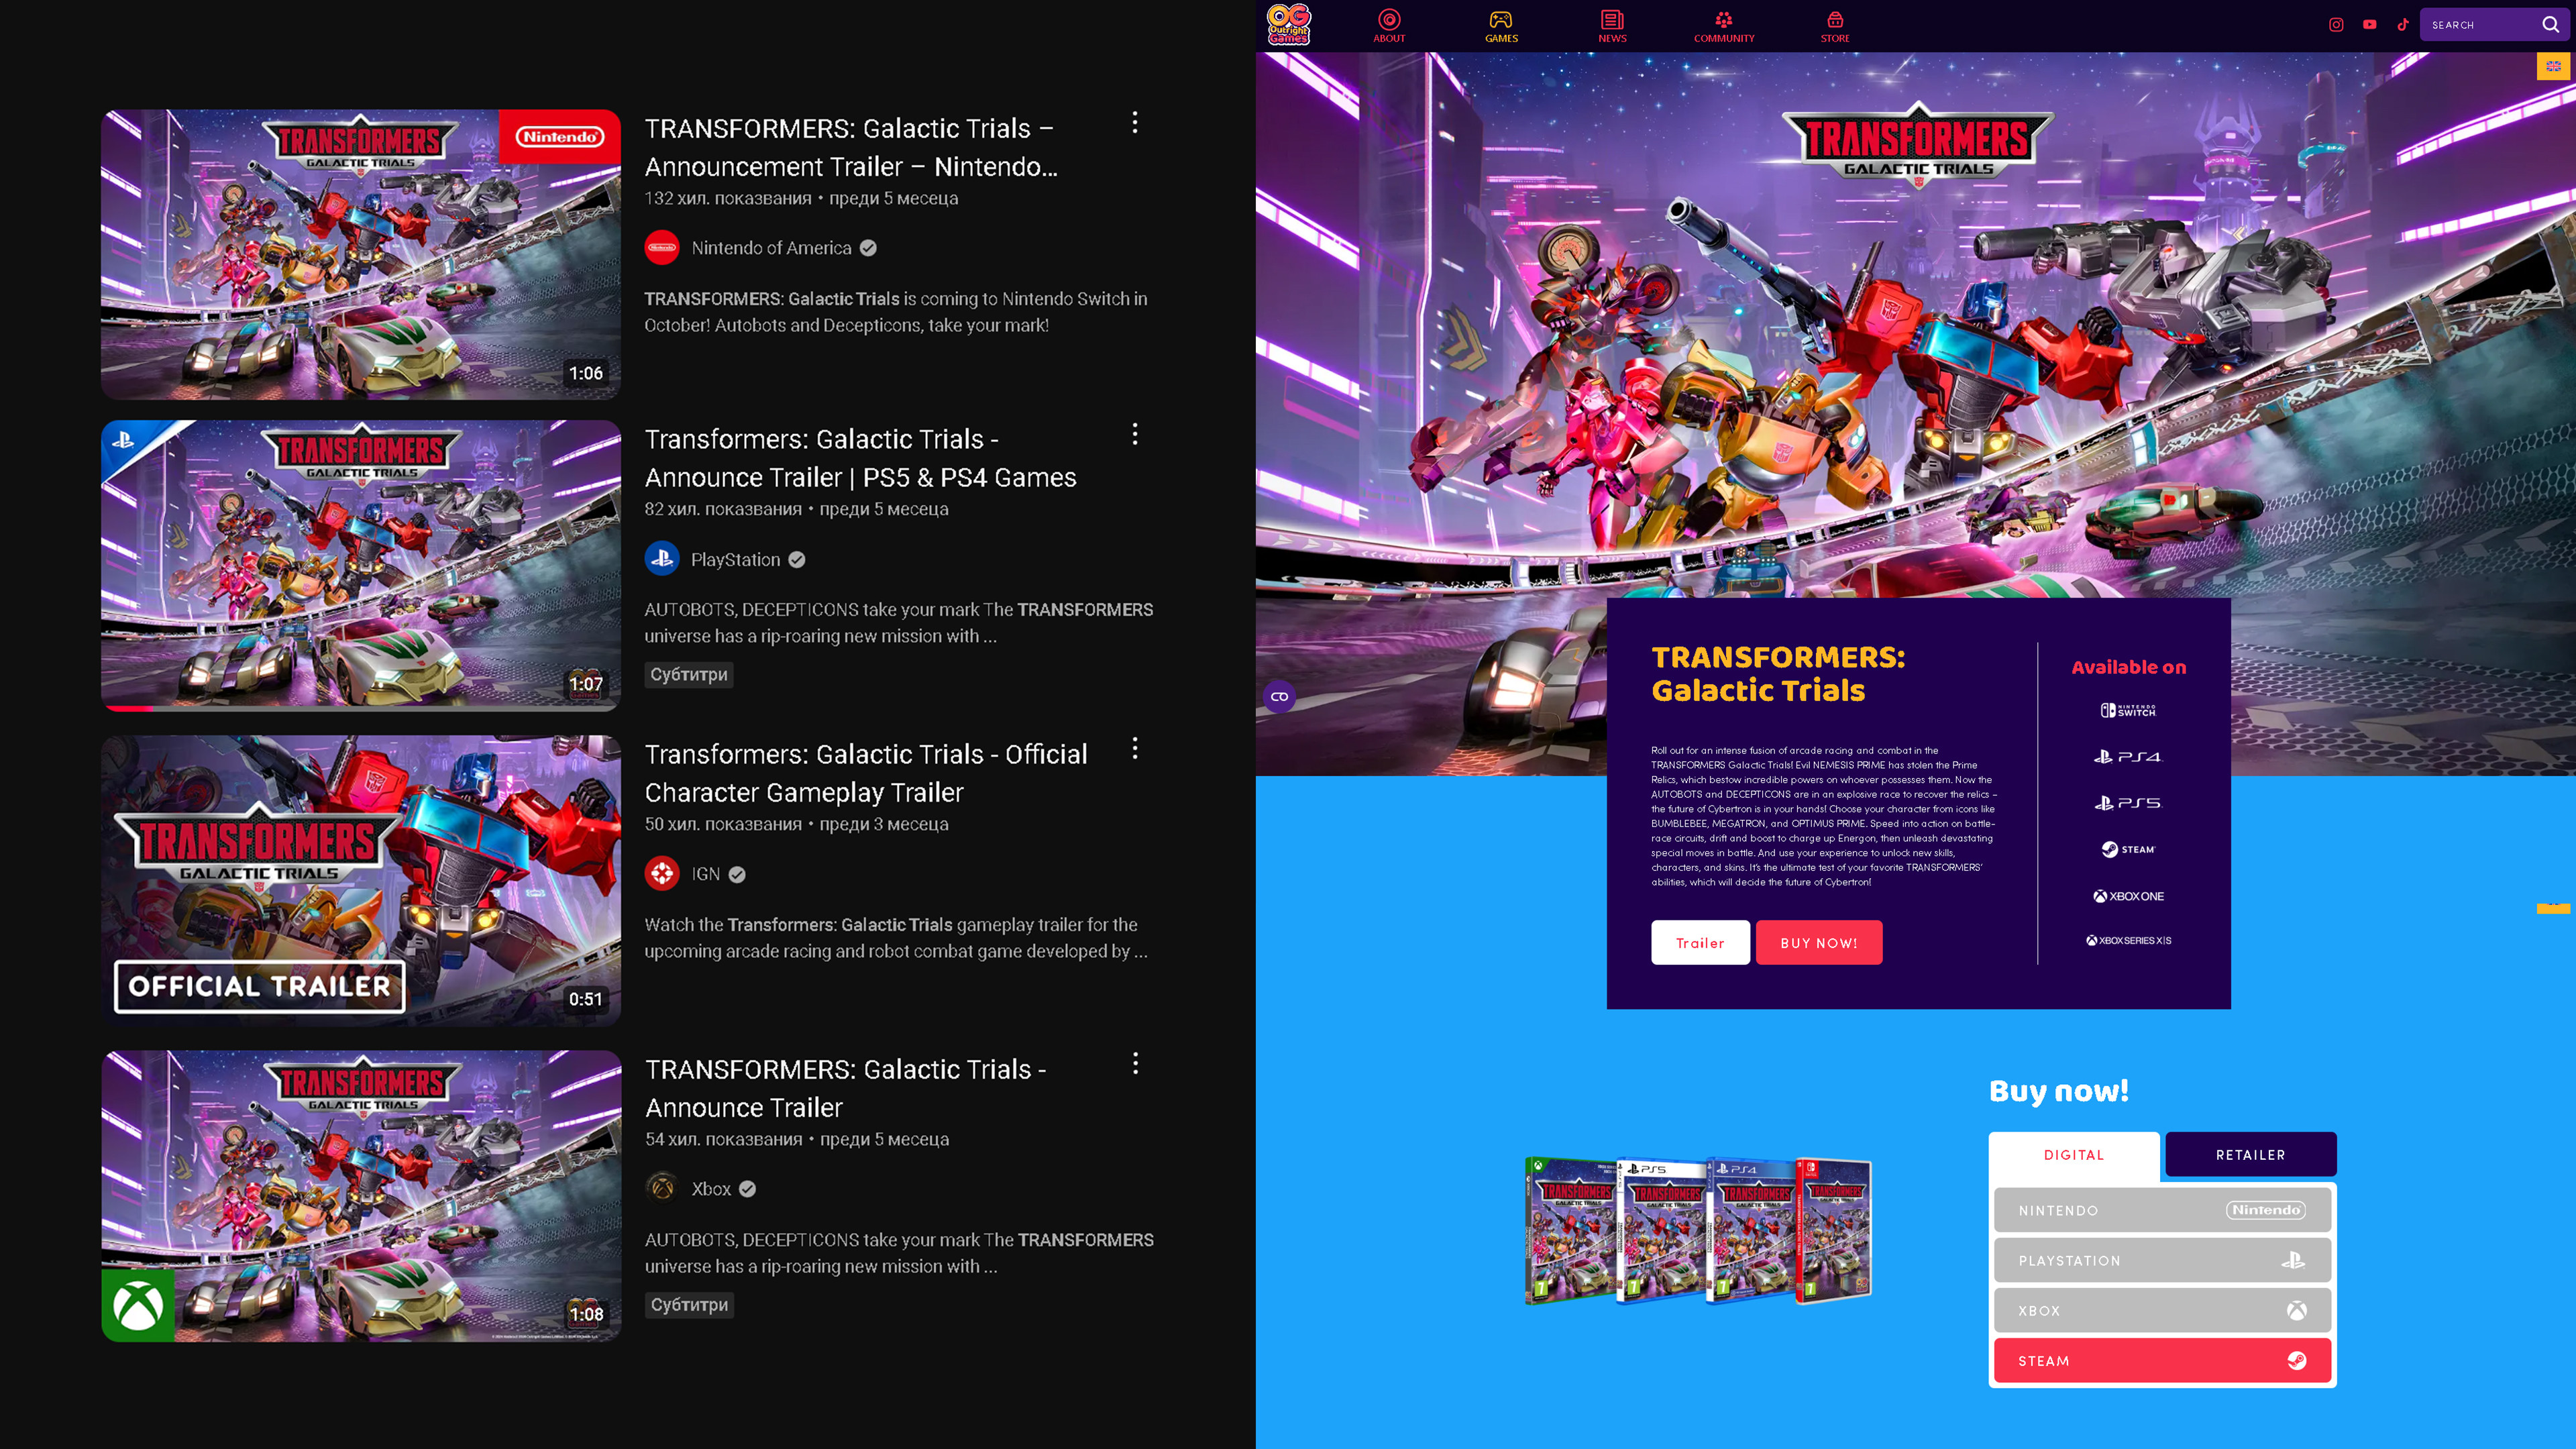2576x1449 pixels.
Task: Select the Xbox One platform logo
Action: coord(2128,896)
